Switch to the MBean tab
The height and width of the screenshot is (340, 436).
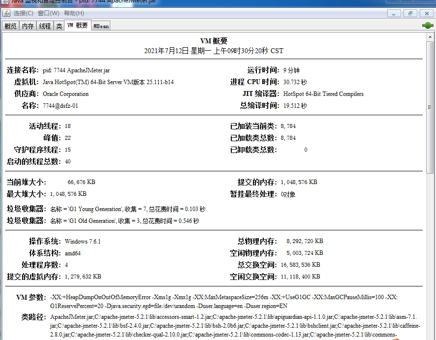[101, 26]
